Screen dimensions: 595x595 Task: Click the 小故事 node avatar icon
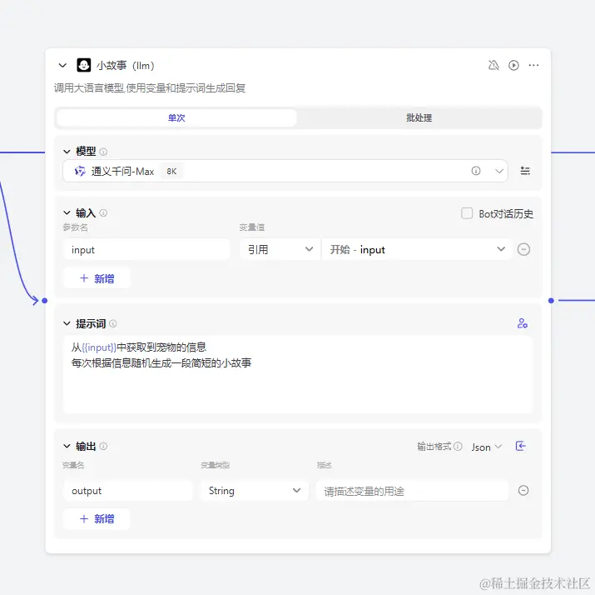[x=84, y=65]
